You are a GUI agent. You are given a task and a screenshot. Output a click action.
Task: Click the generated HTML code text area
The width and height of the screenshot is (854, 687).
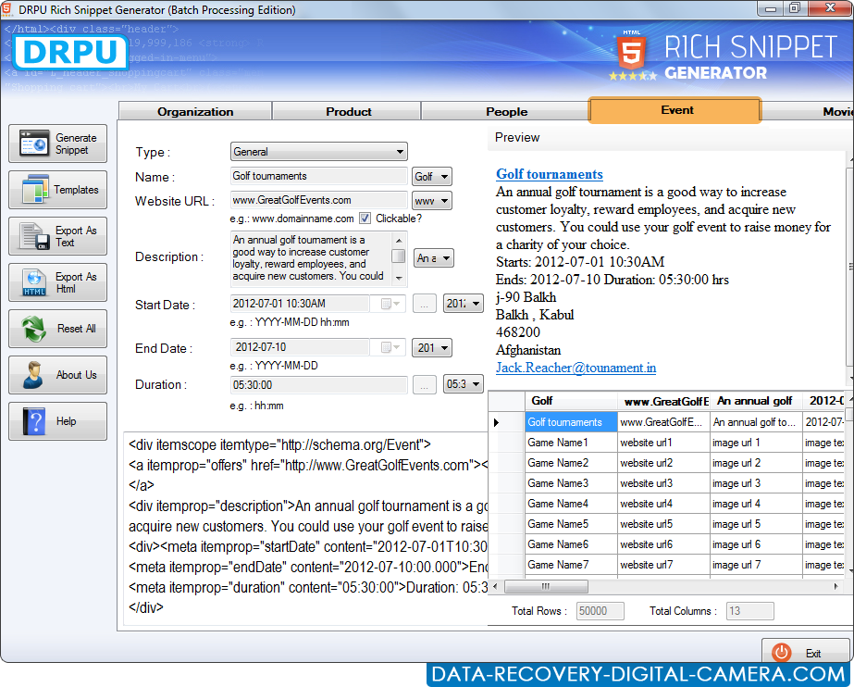pos(306,531)
